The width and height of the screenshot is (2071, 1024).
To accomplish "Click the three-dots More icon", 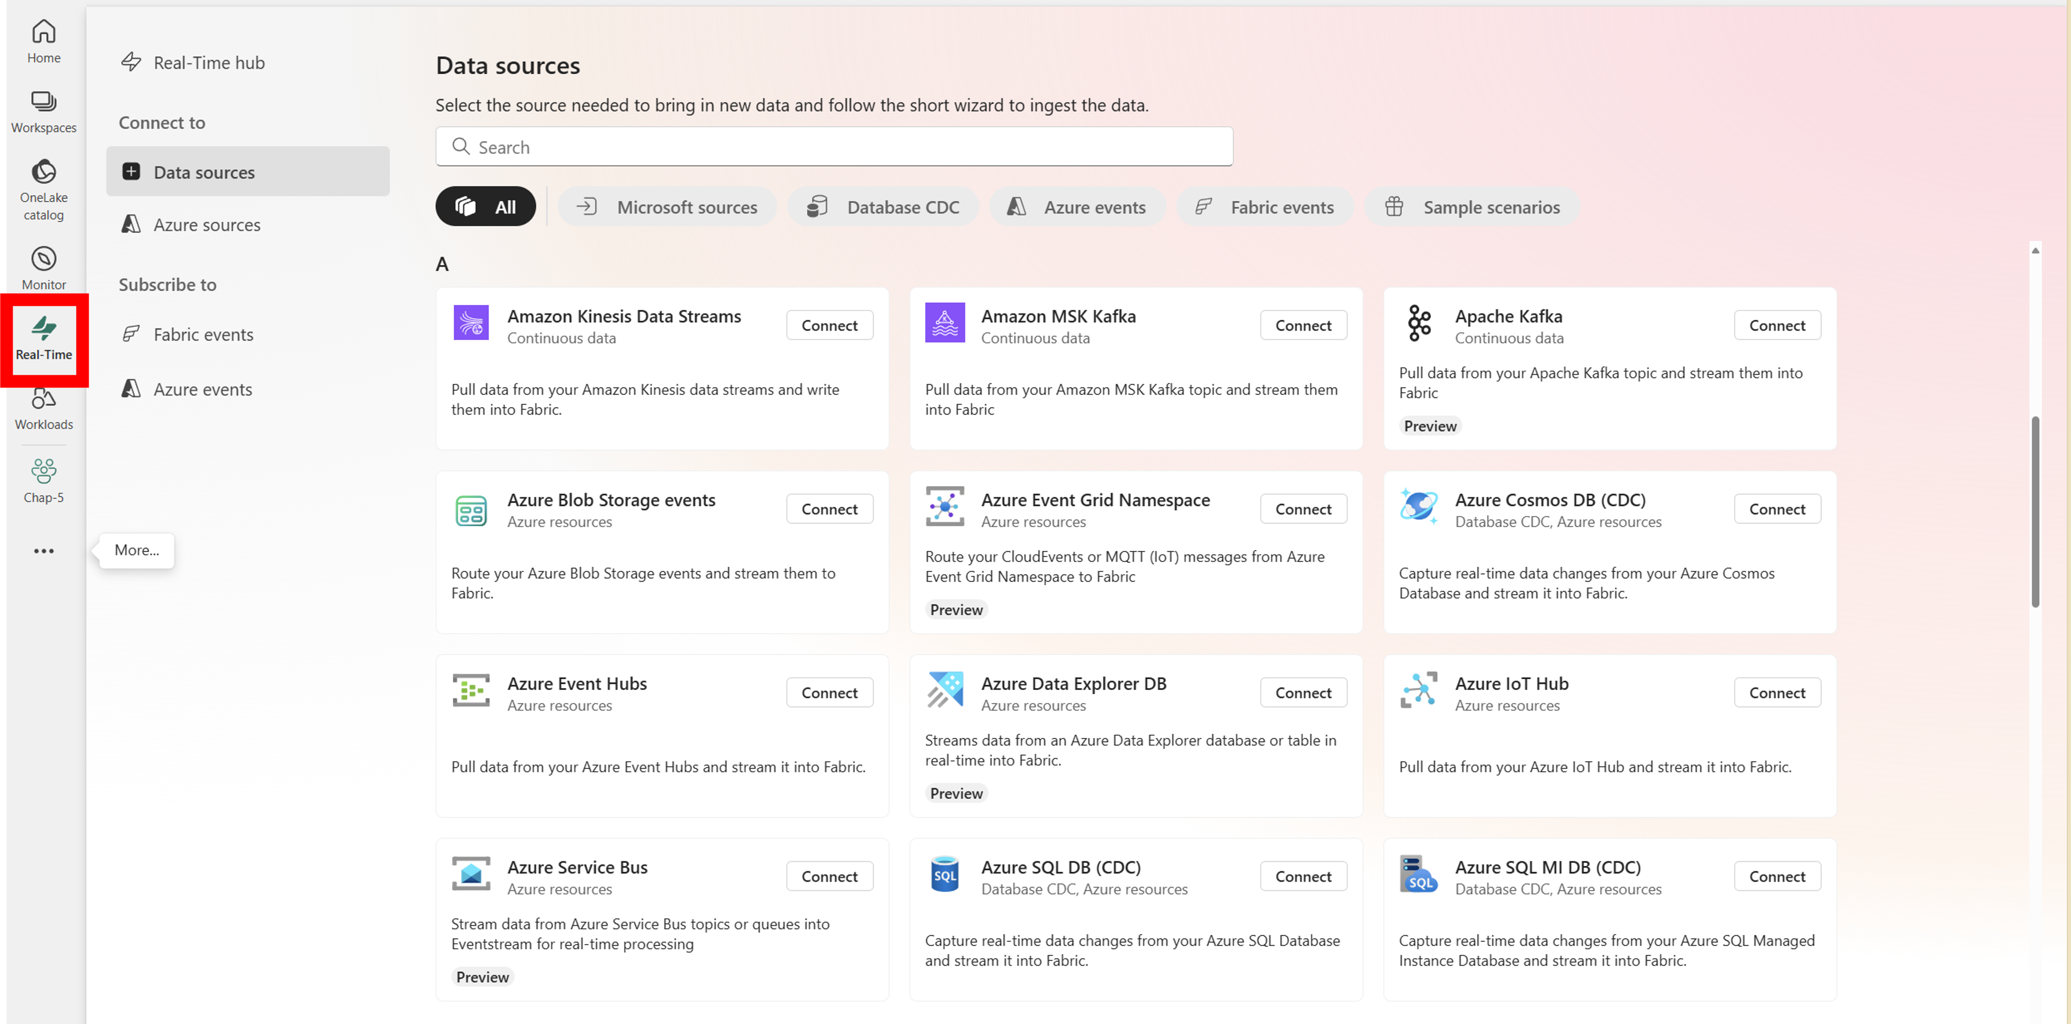I will tap(44, 551).
